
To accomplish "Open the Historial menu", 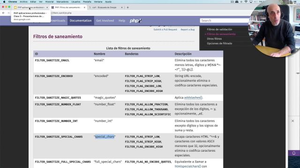I will [x=49, y=2].
